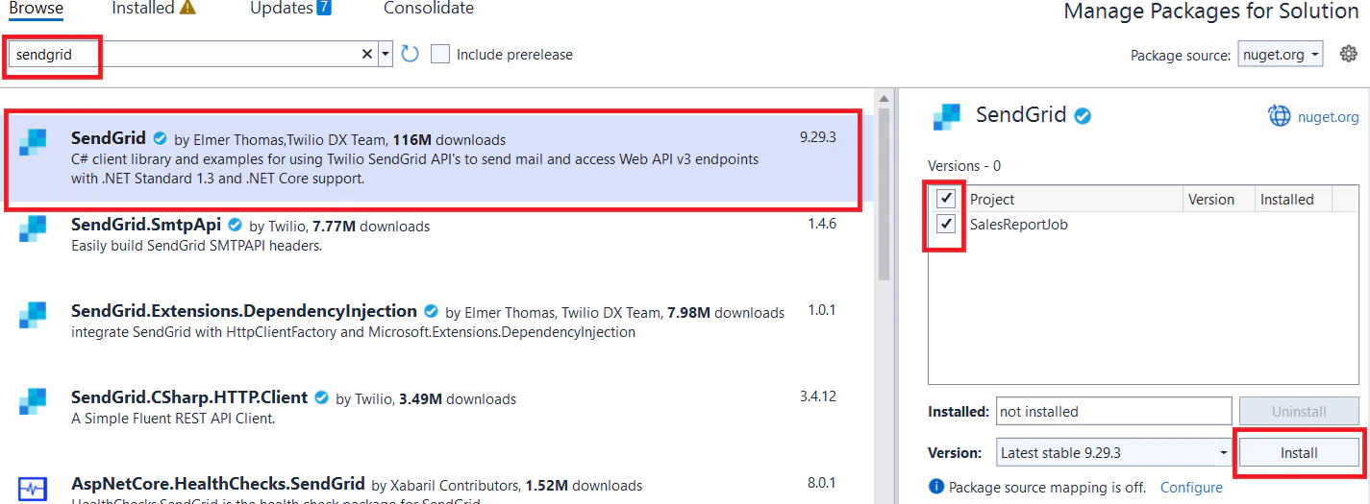1370x504 pixels.
Task: Click version number 9.29.3 in package list
Action: [818, 137]
